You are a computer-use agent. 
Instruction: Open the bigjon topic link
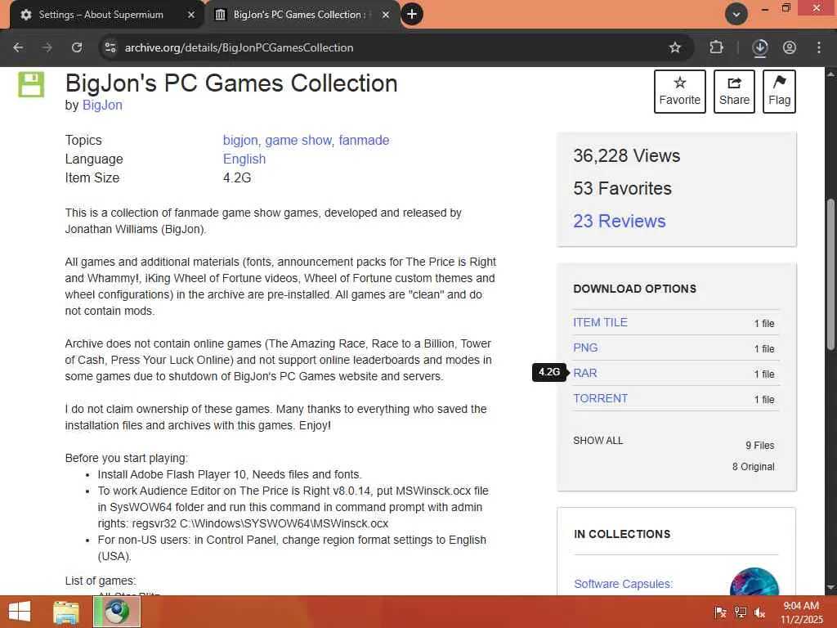point(240,141)
